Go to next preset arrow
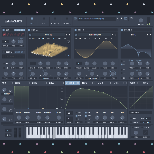 point(121,18)
